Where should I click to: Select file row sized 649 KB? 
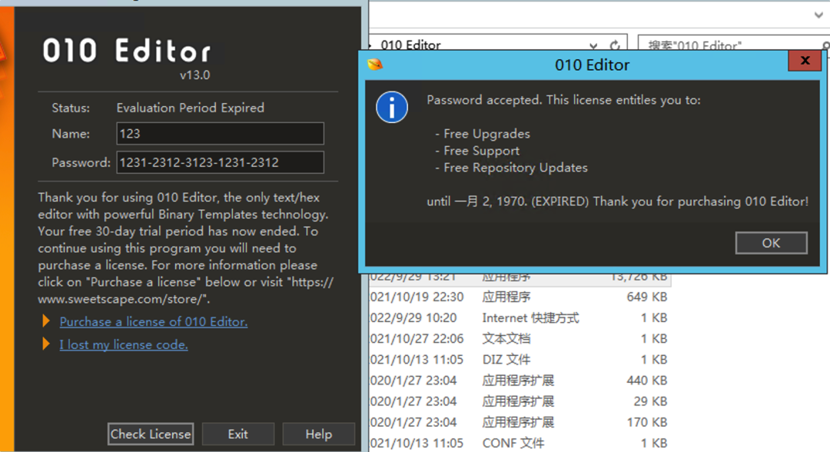(x=520, y=297)
